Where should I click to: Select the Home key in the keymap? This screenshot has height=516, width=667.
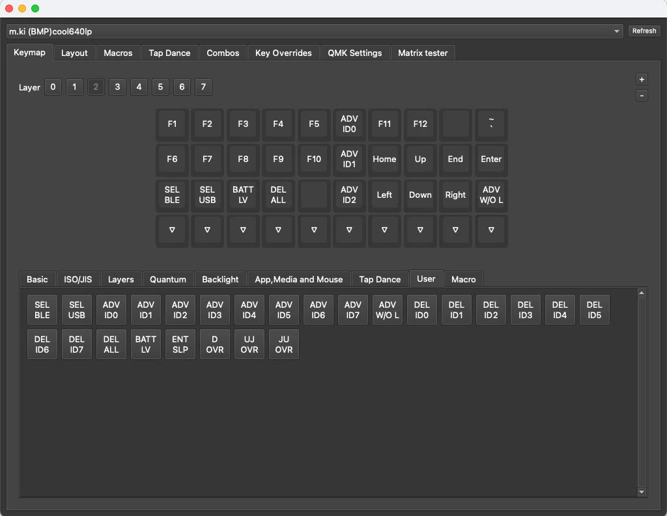click(384, 159)
